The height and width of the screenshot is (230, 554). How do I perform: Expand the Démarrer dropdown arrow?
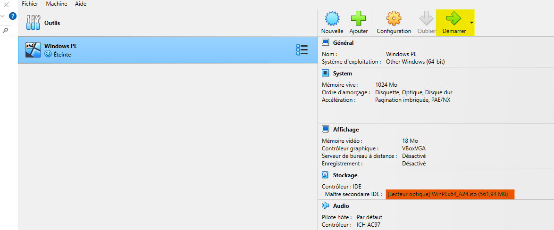pos(471,23)
